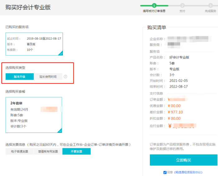Click 有效期:24月 in package card

pyautogui.click(x=19, y=110)
